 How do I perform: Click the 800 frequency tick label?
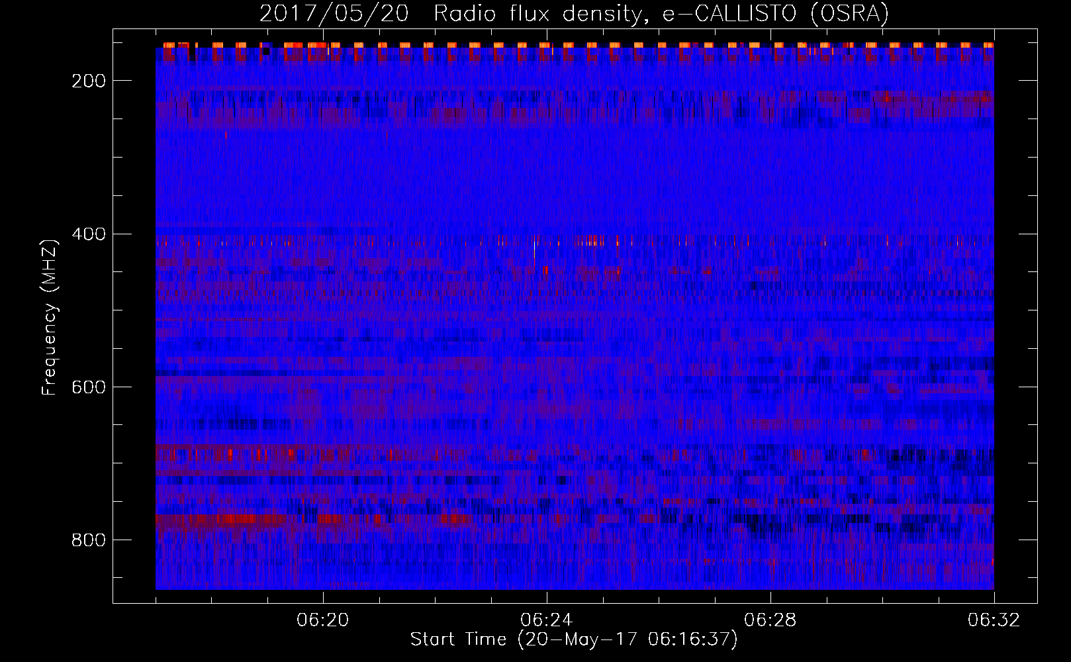click(x=89, y=540)
